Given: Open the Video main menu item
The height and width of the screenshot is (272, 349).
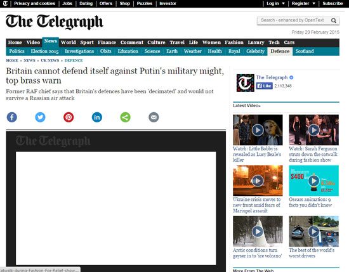Looking at the screenshot, I should click(33, 42).
